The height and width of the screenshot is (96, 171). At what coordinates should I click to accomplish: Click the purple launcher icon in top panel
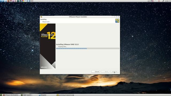13,1
